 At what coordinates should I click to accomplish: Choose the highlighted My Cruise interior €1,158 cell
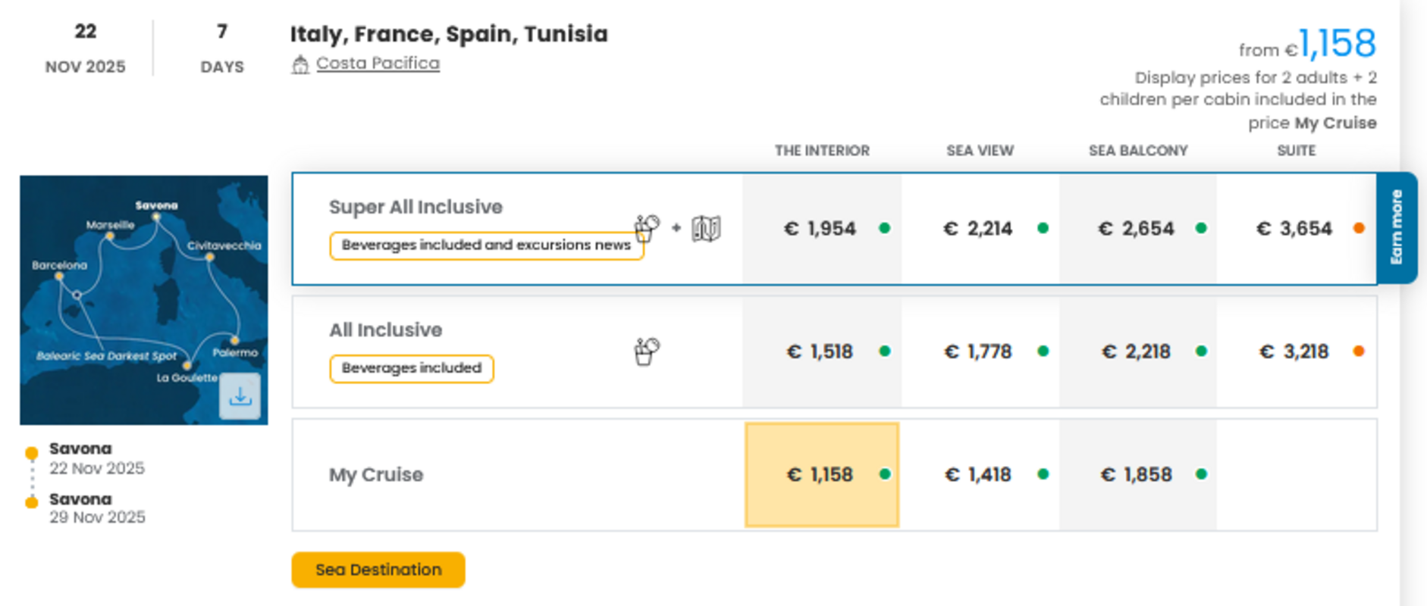tap(821, 475)
